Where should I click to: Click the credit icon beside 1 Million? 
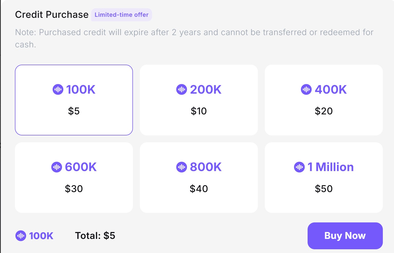(299, 167)
